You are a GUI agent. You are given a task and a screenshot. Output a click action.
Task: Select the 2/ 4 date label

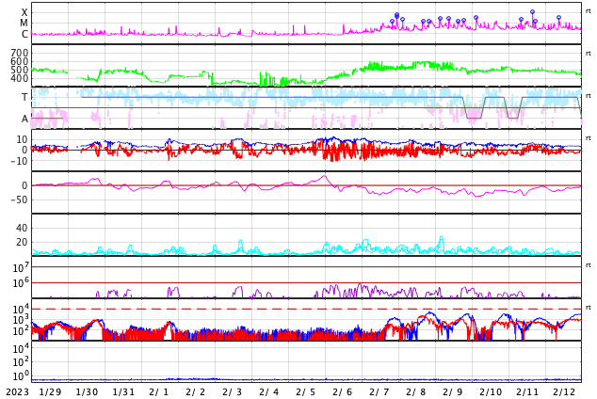[x=268, y=392]
